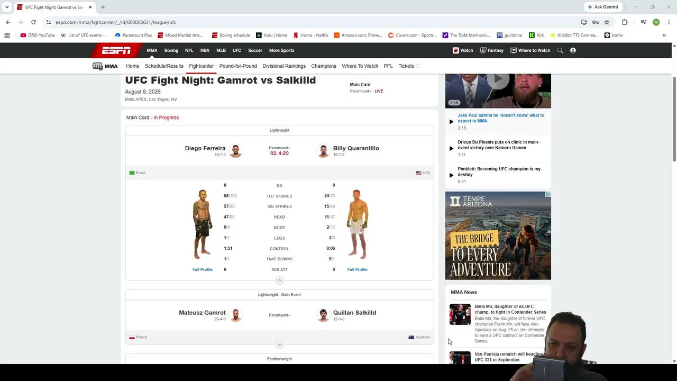Select NBA in the ESPN navigation

(205, 50)
